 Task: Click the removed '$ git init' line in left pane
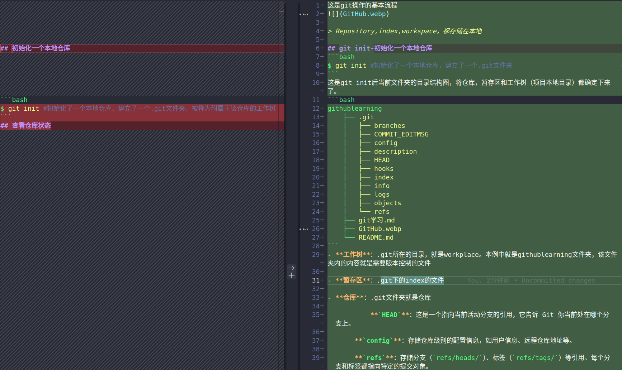(x=138, y=109)
